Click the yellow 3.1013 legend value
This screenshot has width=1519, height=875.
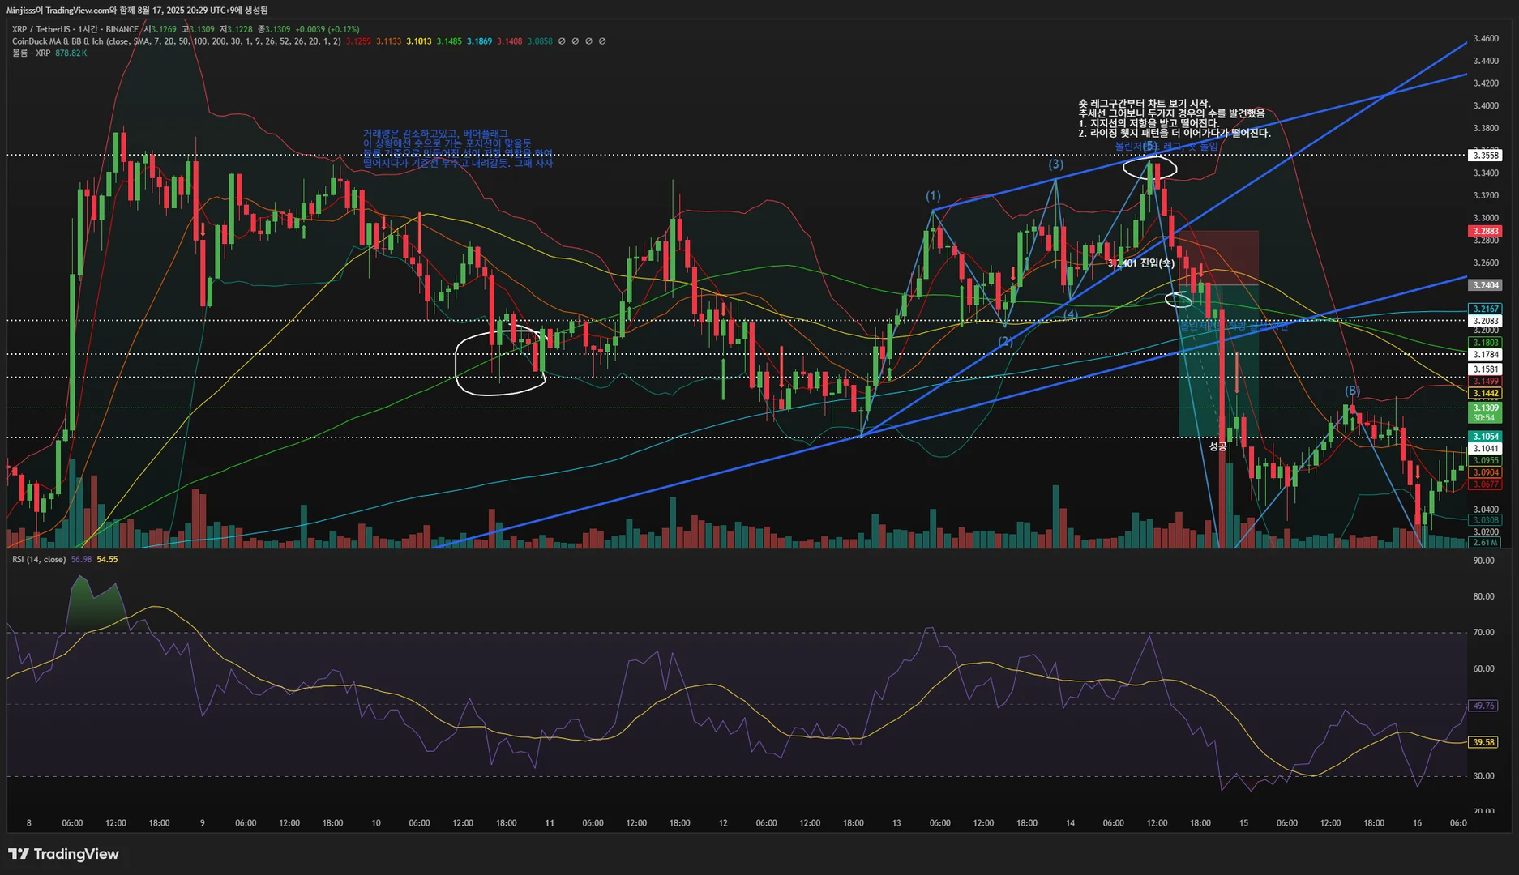click(419, 41)
